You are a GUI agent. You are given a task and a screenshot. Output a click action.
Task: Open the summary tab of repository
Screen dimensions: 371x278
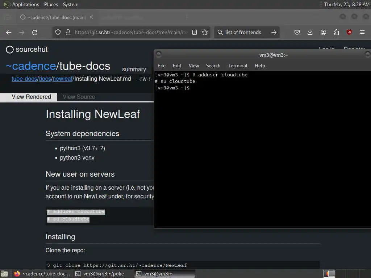click(134, 69)
